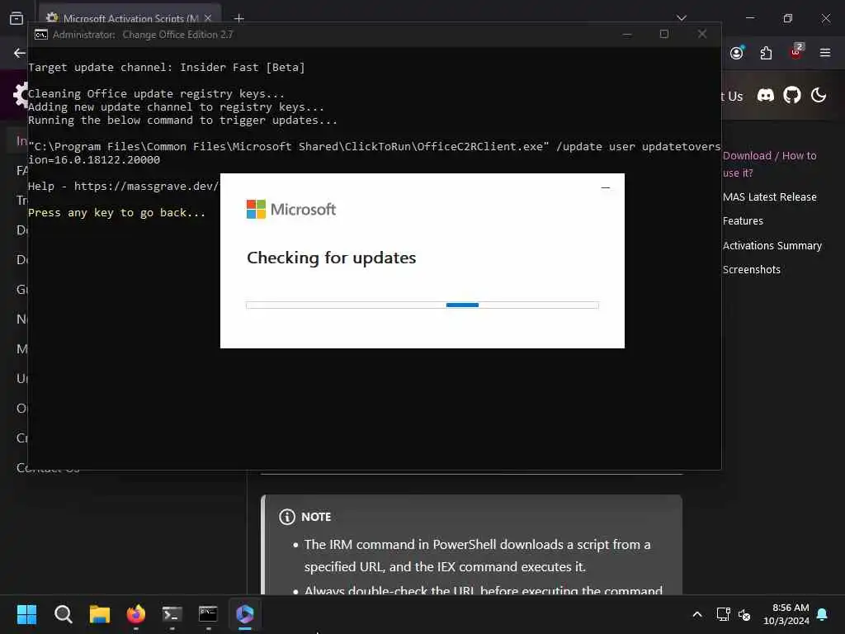The height and width of the screenshot is (634, 845).
Task: Open the uBlock Origin toolbar icon
Action: [x=796, y=50]
